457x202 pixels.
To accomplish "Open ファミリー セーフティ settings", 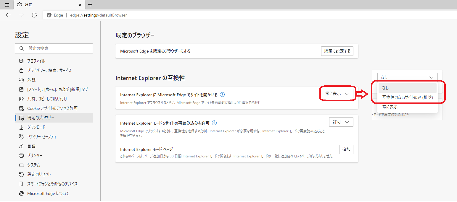I will (54, 137).
